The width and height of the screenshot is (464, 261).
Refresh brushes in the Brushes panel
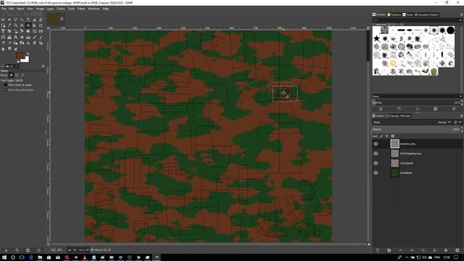(x=454, y=109)
